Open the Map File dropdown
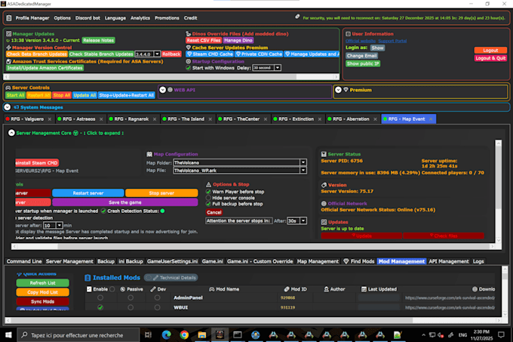The width and height of the screenshot is (513, 342). (x=303, y=171)
